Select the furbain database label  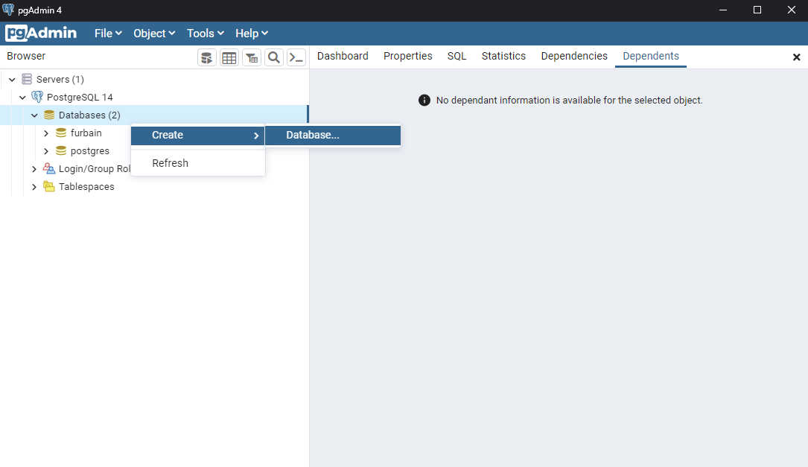pos(86,133)
